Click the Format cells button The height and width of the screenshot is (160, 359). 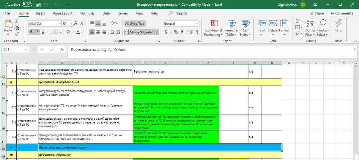(284, 28)
